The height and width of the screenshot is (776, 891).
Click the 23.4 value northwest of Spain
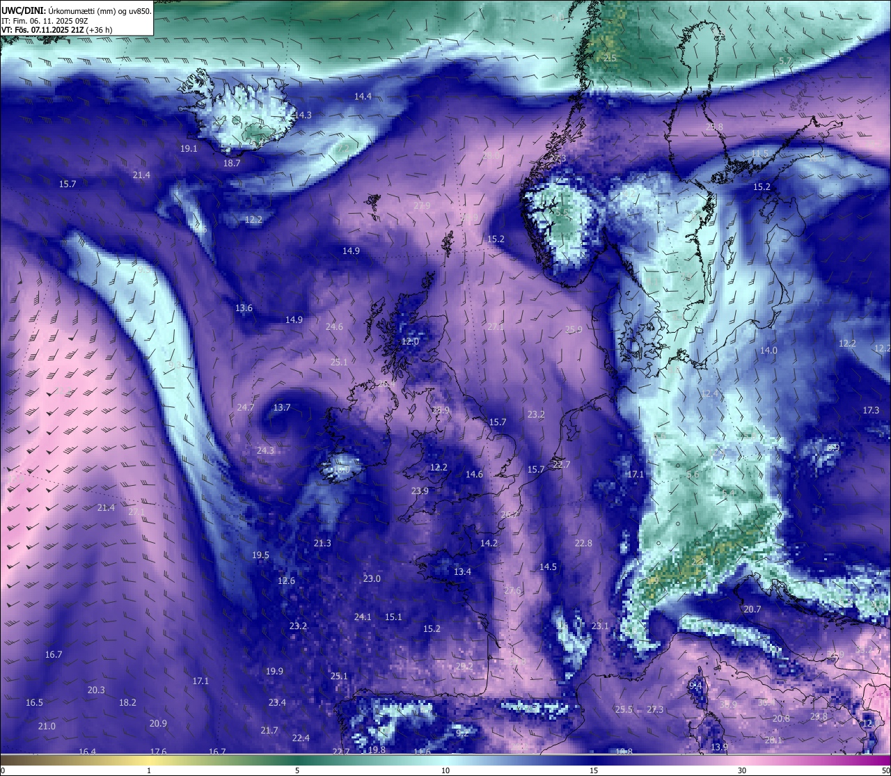coord(277,702)
